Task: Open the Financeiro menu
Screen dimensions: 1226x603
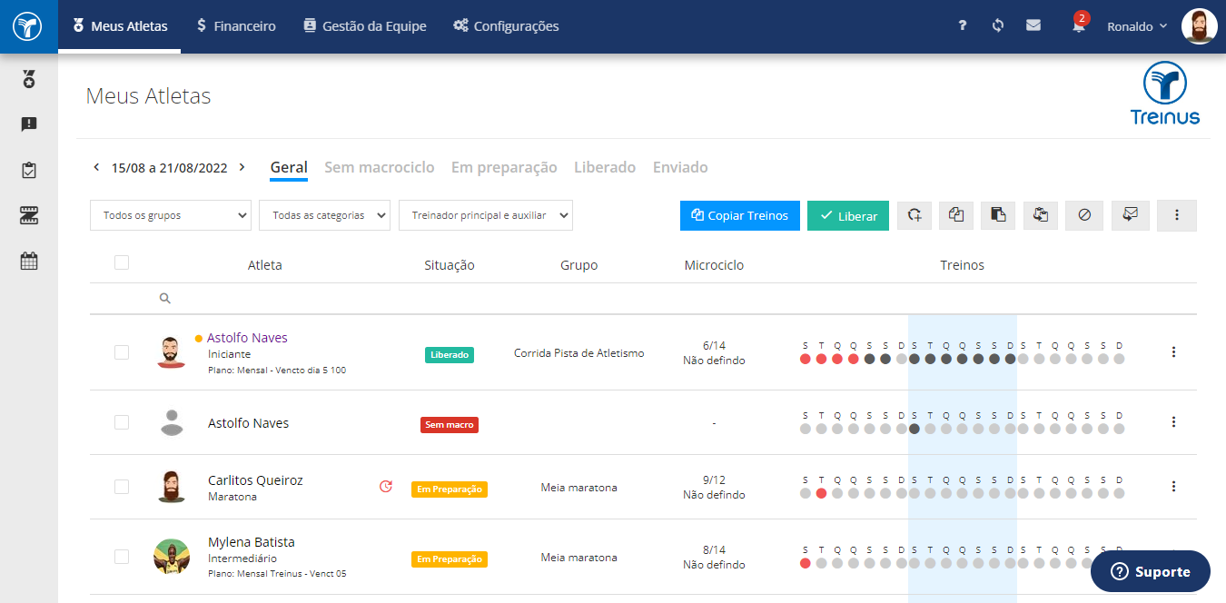Action: [x=236, y=26]
